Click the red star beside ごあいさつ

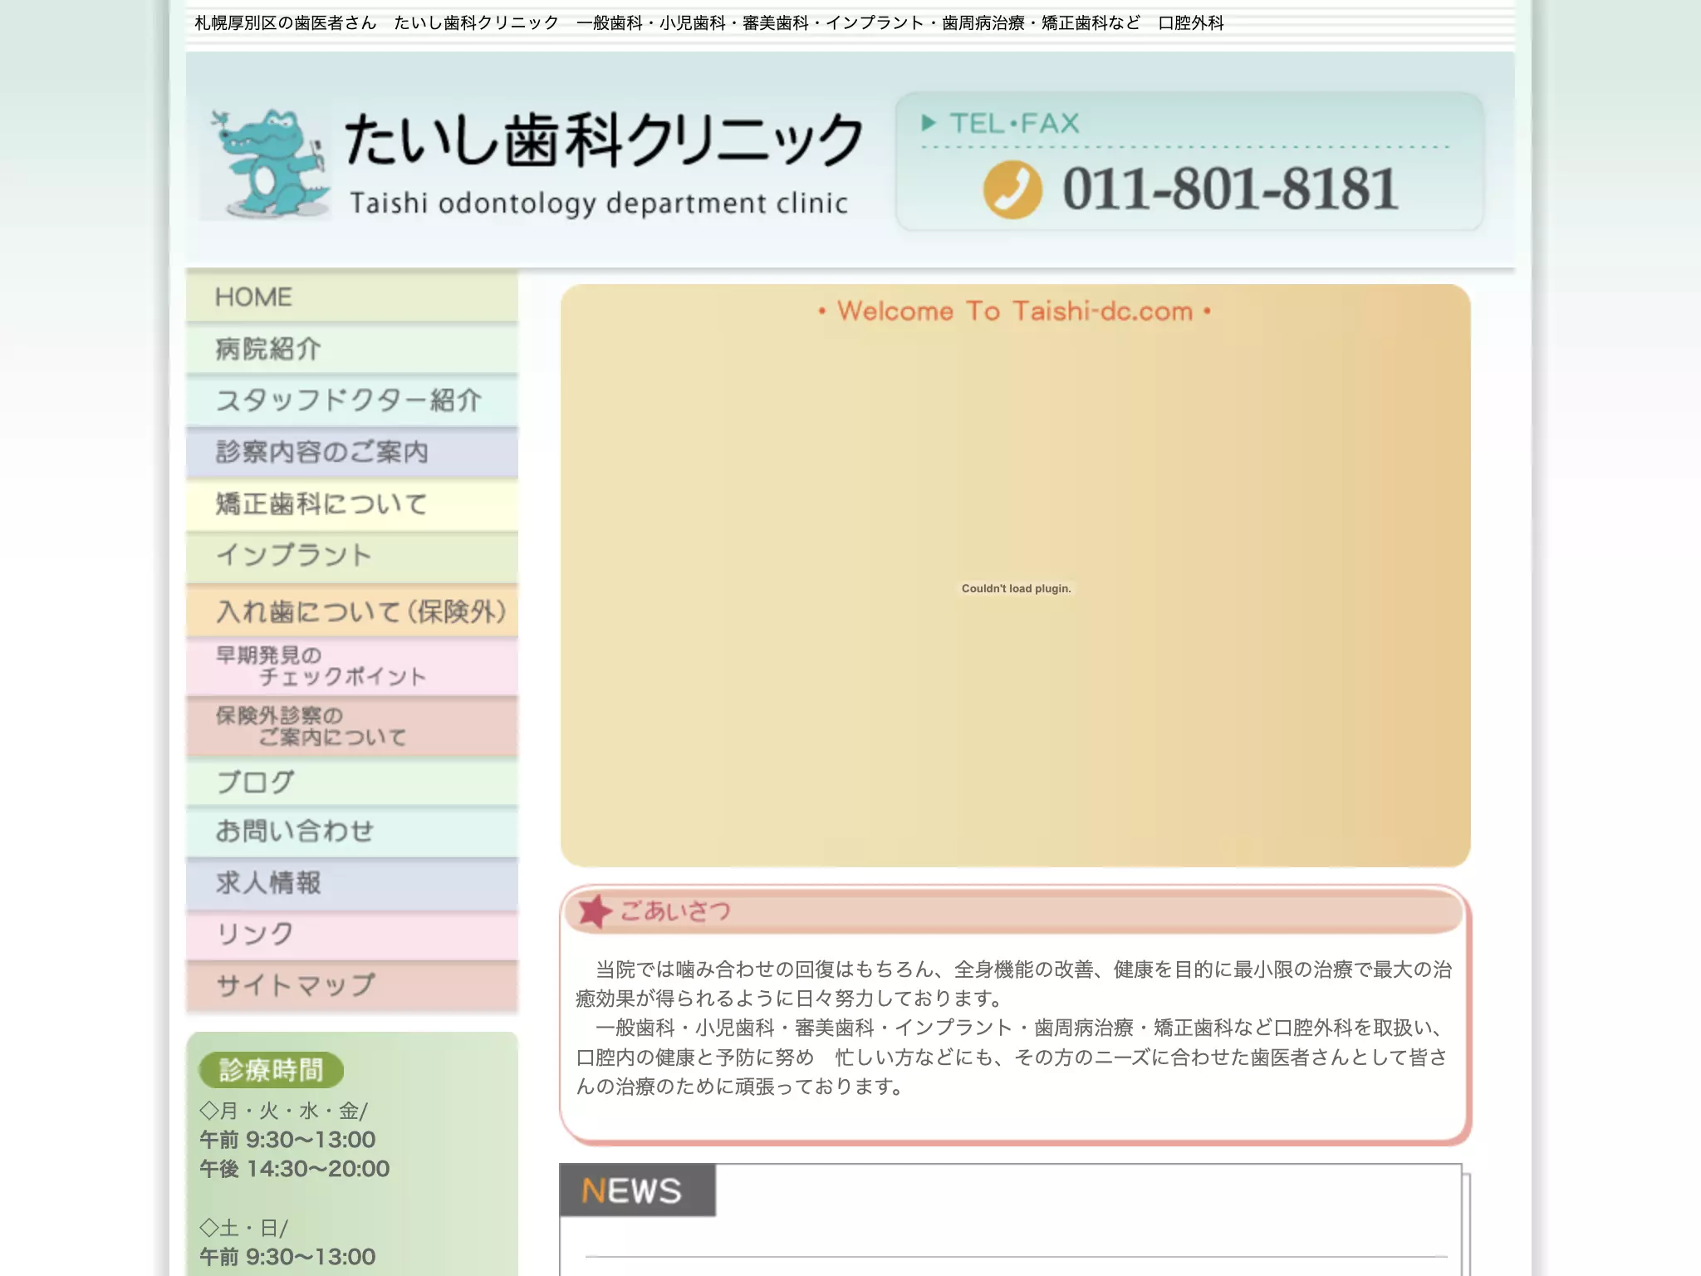coord(594,911)
